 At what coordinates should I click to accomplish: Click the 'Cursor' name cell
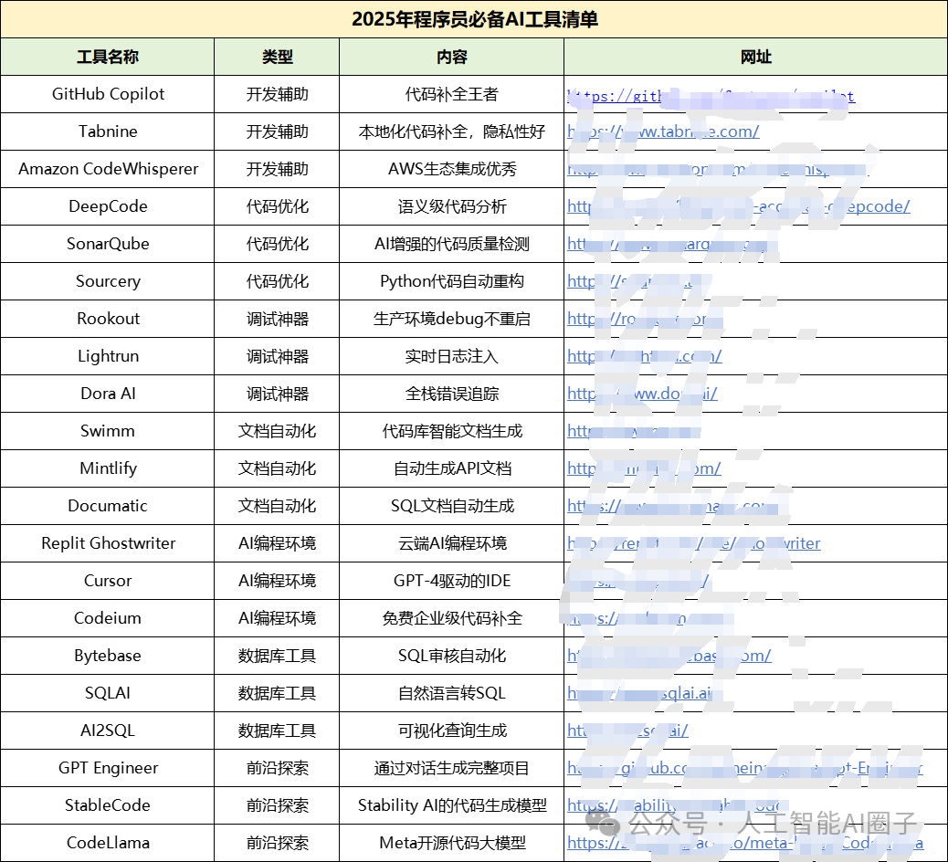(x=108, y=581)
